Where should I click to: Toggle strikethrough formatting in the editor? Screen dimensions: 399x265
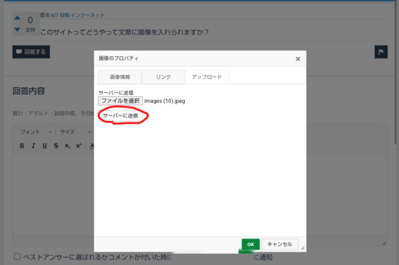click(56, 145)
